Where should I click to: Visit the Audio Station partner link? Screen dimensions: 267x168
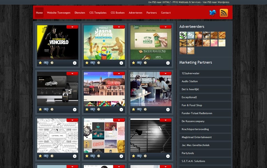click(x=205, y=81)
